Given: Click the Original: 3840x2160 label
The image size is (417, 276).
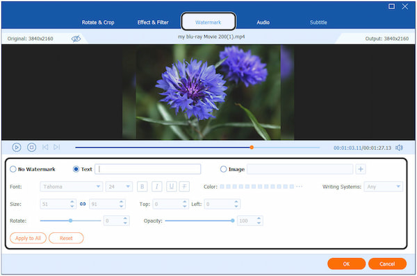Looking at the screenshot, I should 31,39.
